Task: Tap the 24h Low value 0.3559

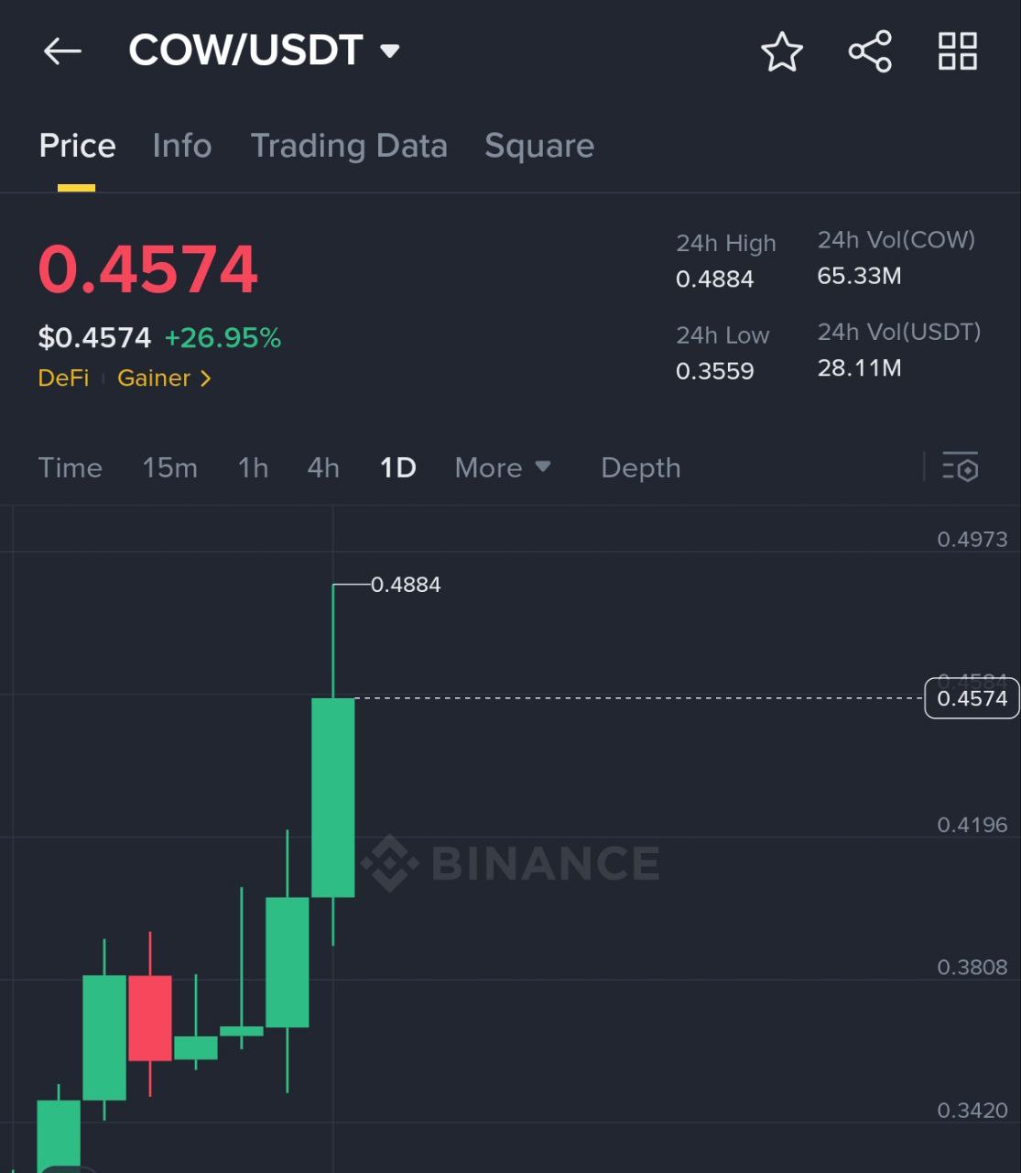Action: click(x=714, y=371)
